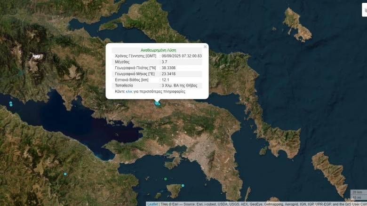Click the 'Γεωγραφικό Μήκος [°E]' label
This screenshot has height=206, width=367.
135,74
